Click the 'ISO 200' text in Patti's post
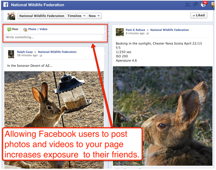The height and width of the screenshot is (170, 216). pos(122,56)
